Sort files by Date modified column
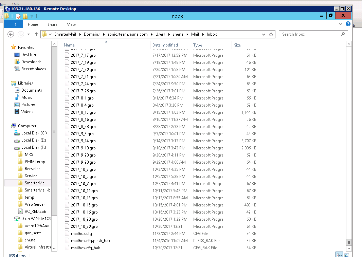 tap(165, 45)
